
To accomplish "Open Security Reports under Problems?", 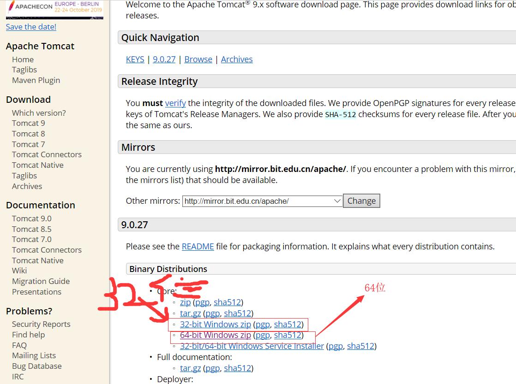I will click(41, 324).
